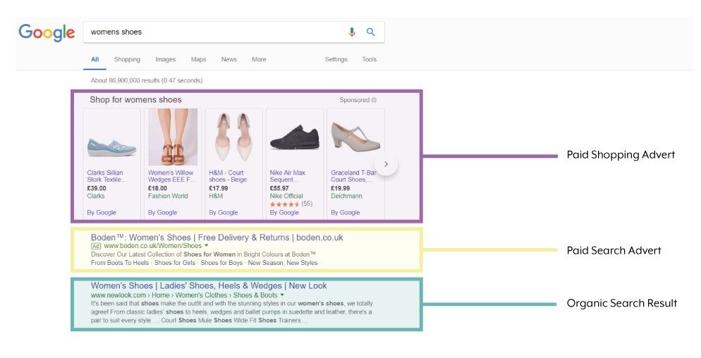
Task: Open the New Look Women's Shoes result
Action: point(209,286)
